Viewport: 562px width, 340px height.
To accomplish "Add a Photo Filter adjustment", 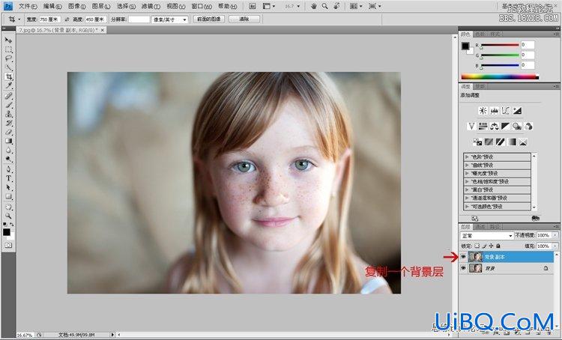I will click(517, 126).
